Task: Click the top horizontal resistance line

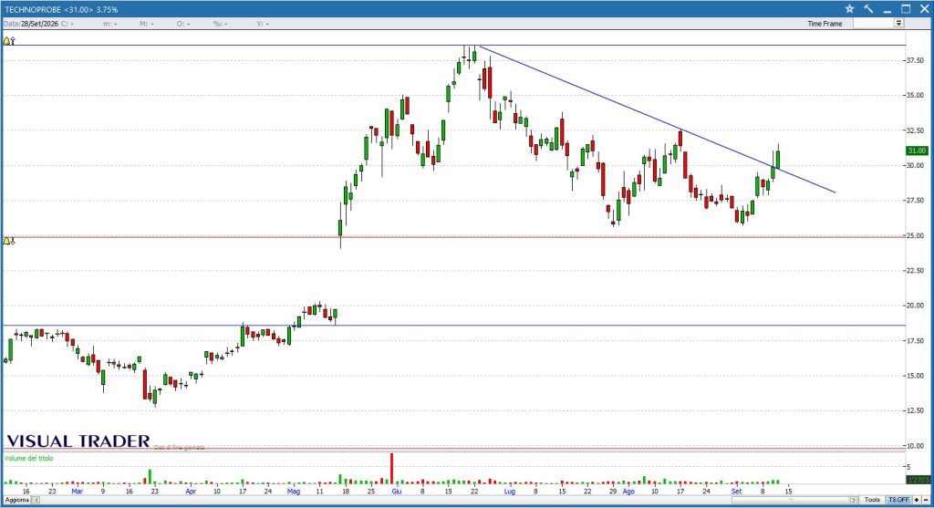Action: (452, 46)
